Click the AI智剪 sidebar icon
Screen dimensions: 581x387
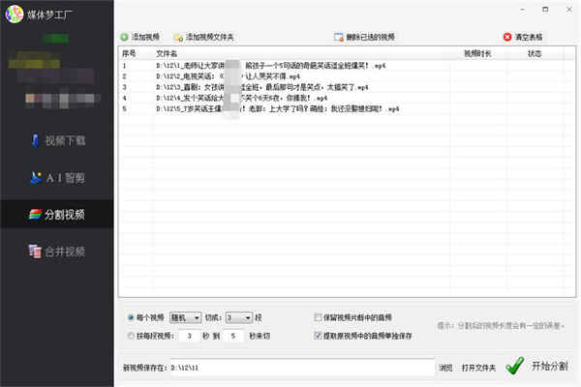tap(36, 178)
